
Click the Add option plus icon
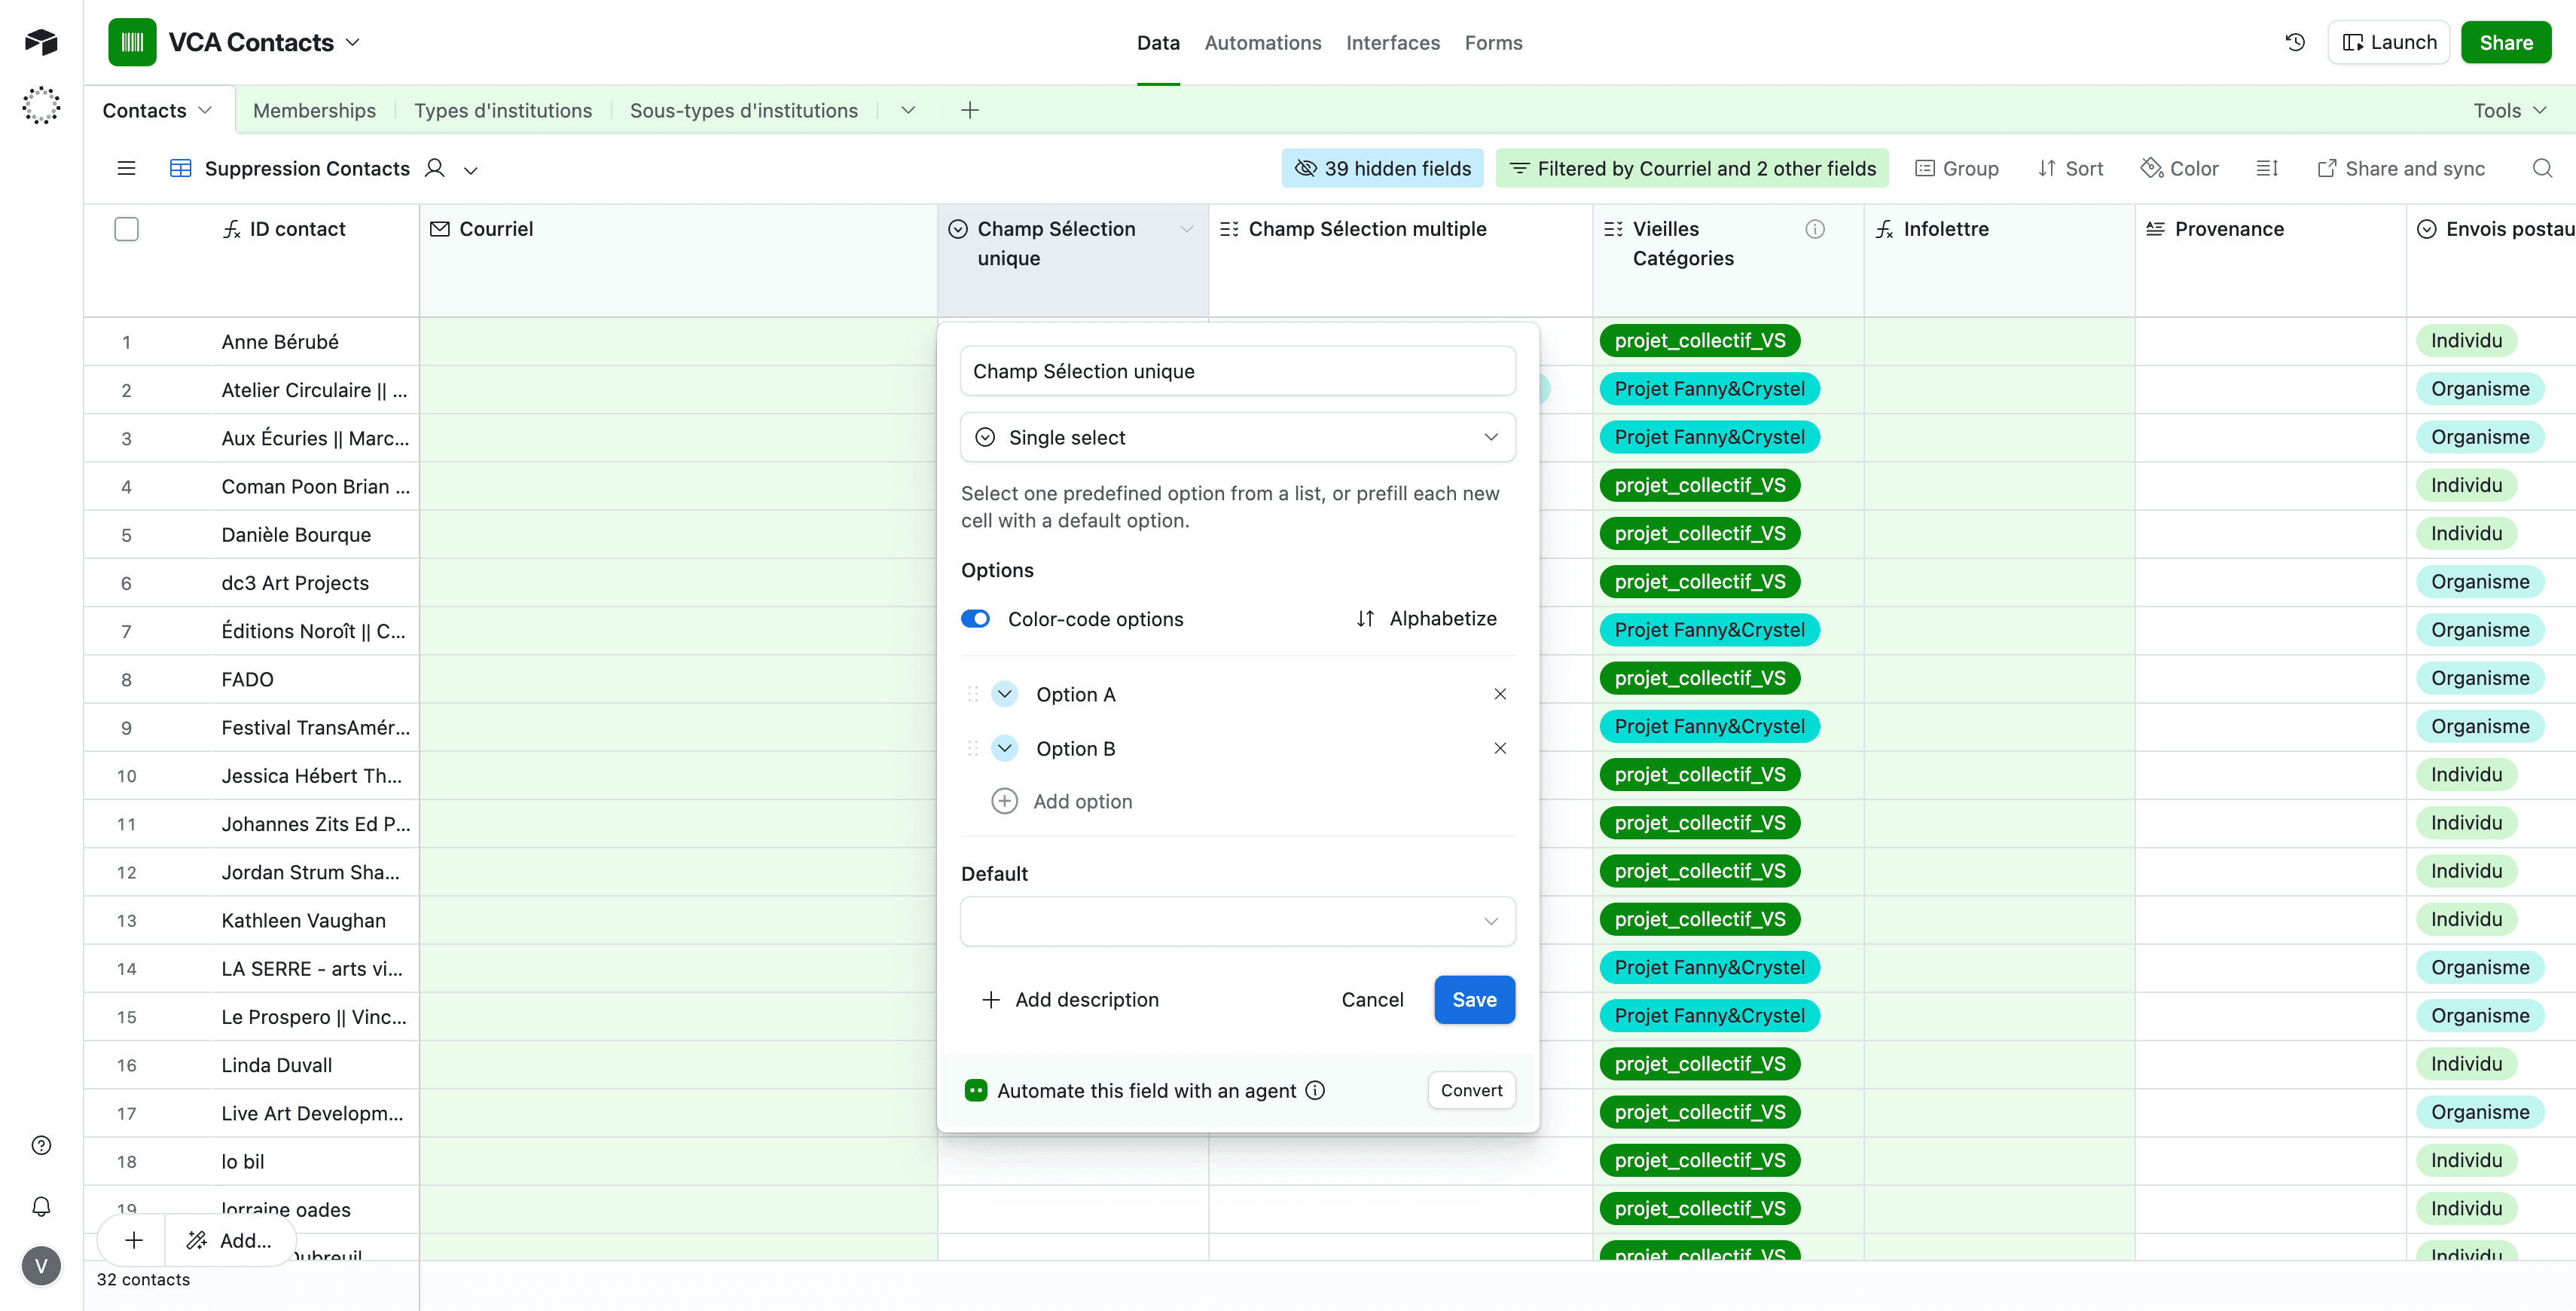tap(1004, 801)
